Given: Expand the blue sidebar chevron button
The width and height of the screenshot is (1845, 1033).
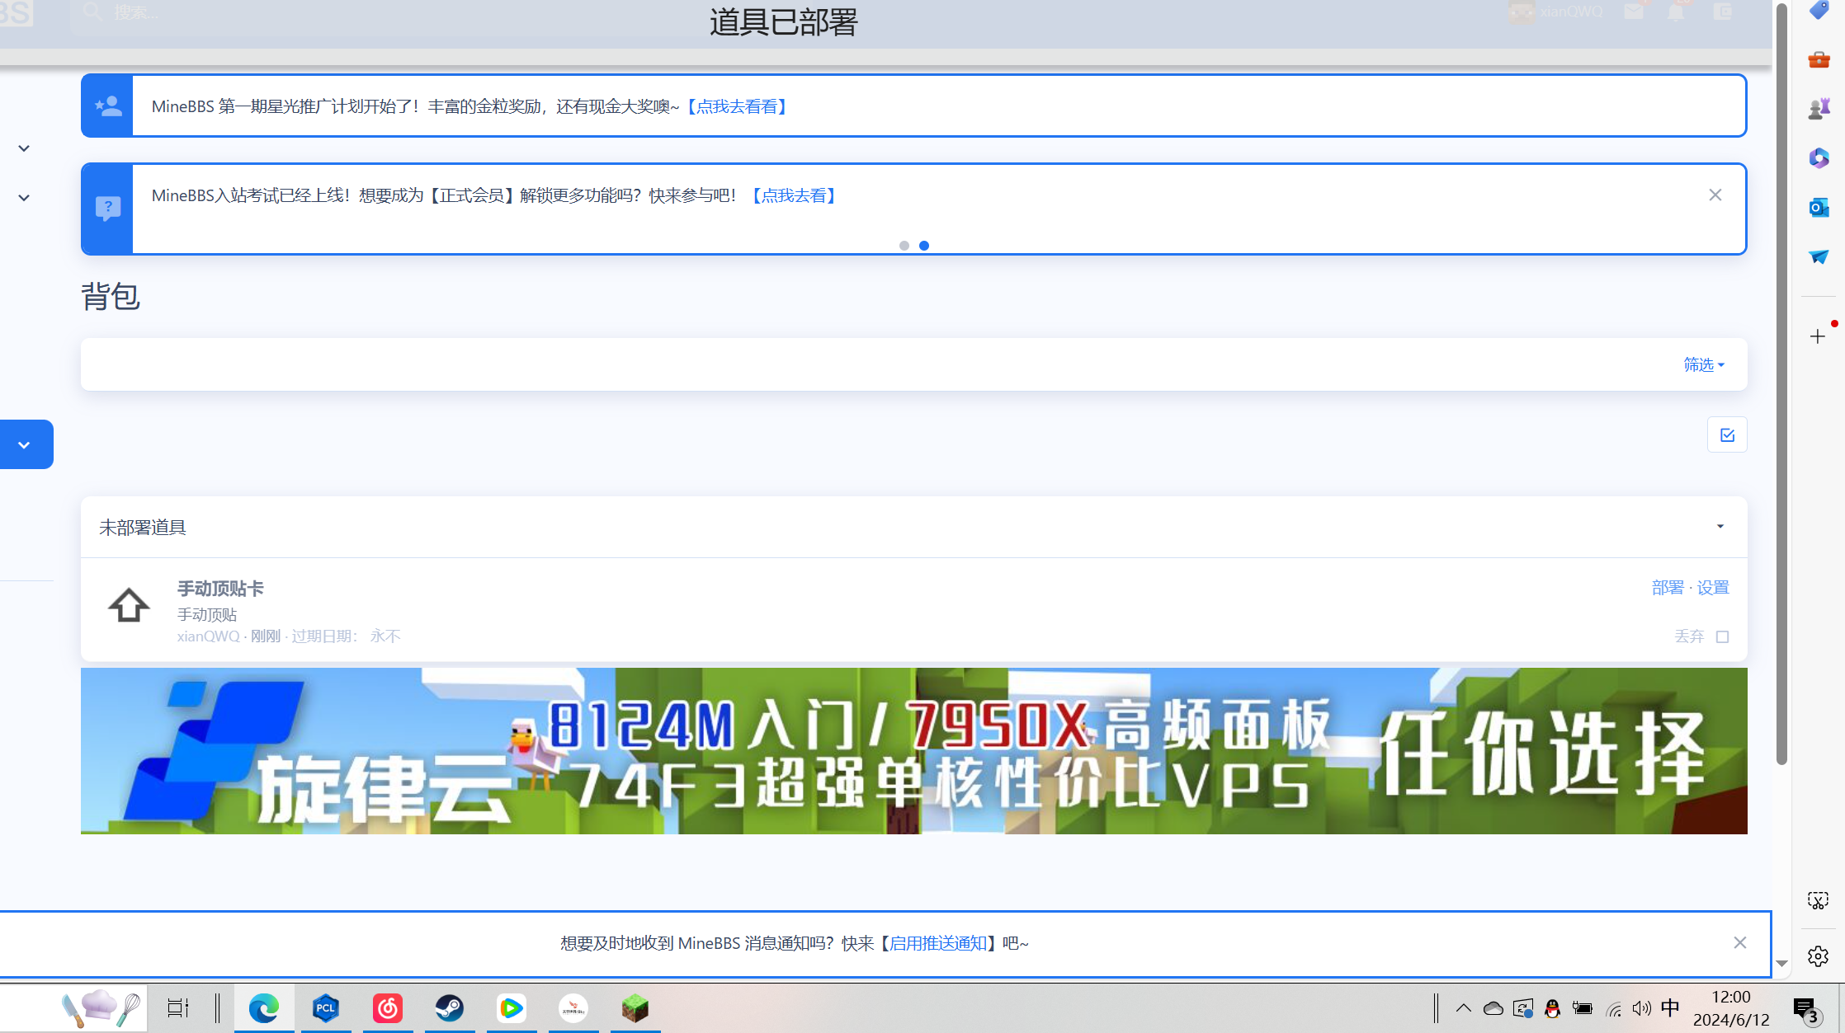Looking at the screenshot, I should [x=25, y=445].
